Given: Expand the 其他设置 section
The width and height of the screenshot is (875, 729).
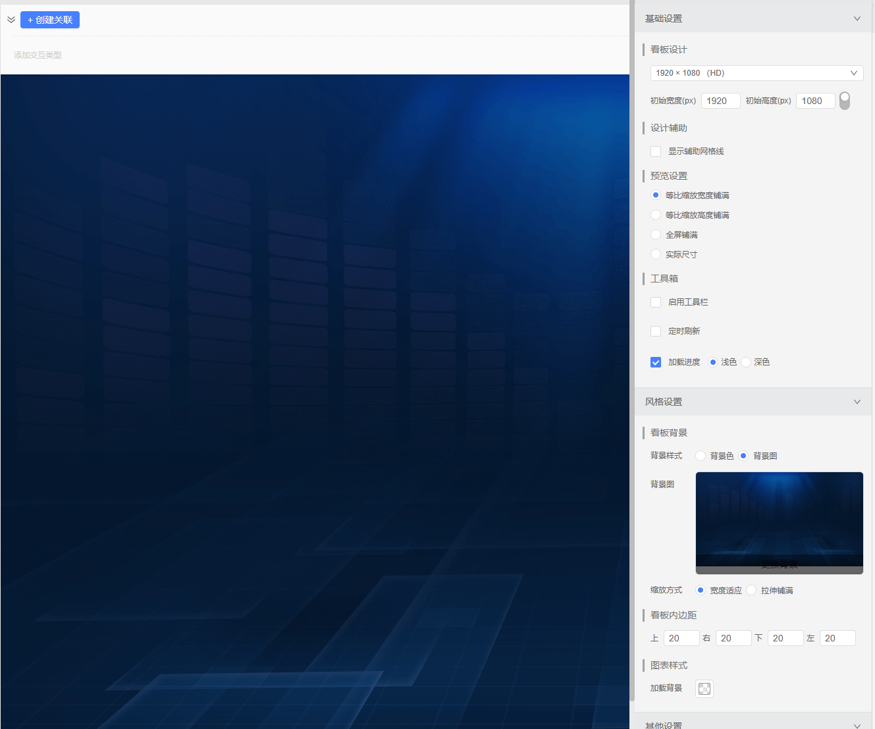Looking at the screenshot, I should point(857,725).
